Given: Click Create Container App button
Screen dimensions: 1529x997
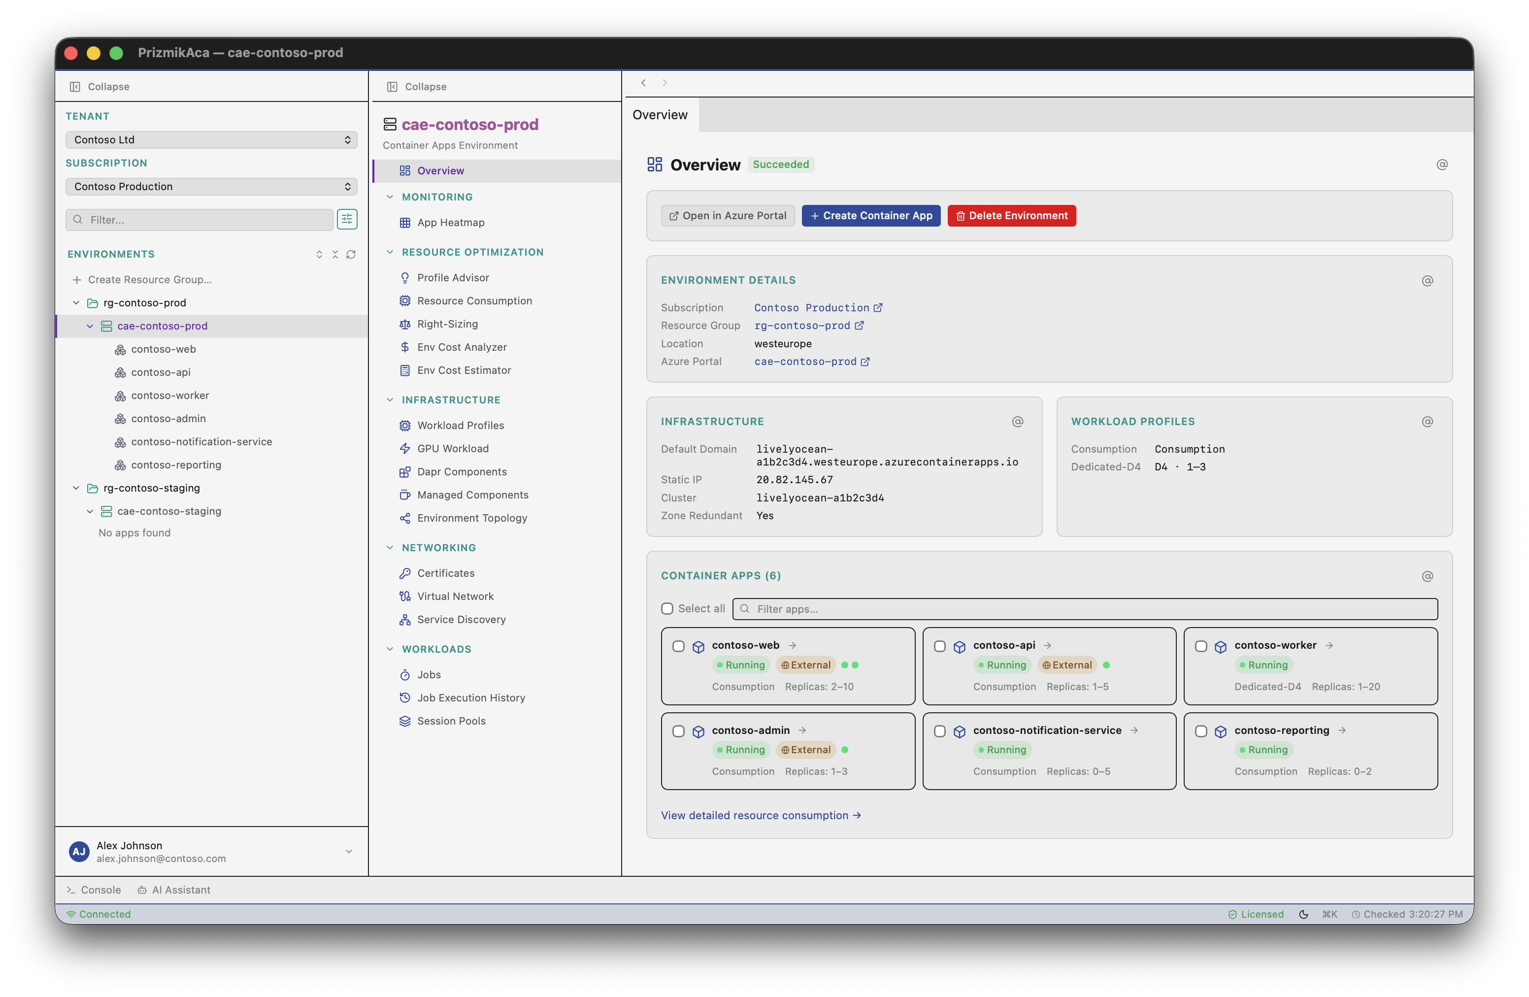Looking at the screenshot, I should coord(870,216).
